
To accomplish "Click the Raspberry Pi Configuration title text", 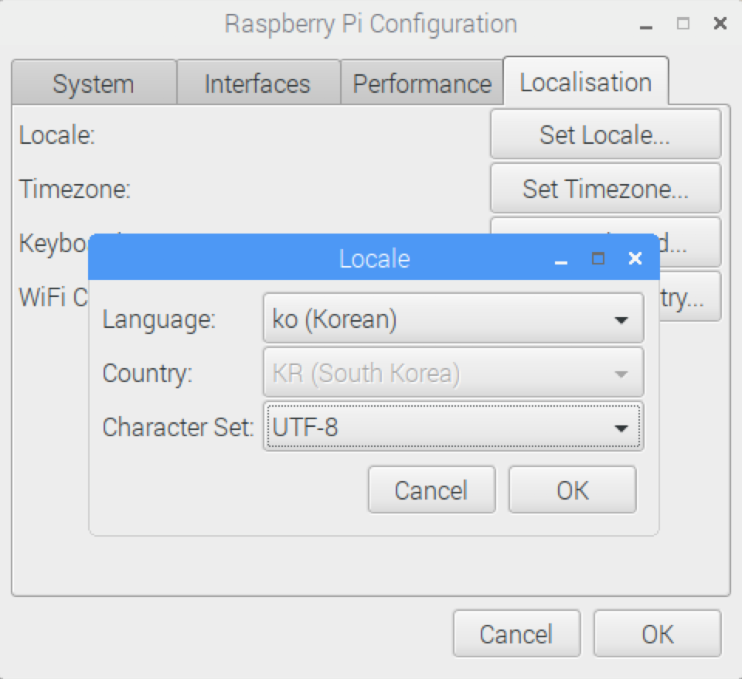I will tap(370, 24).
